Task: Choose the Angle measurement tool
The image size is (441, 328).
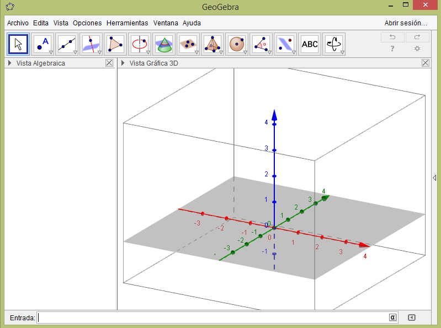Action: pyautogui.click(x=261, y=44)
